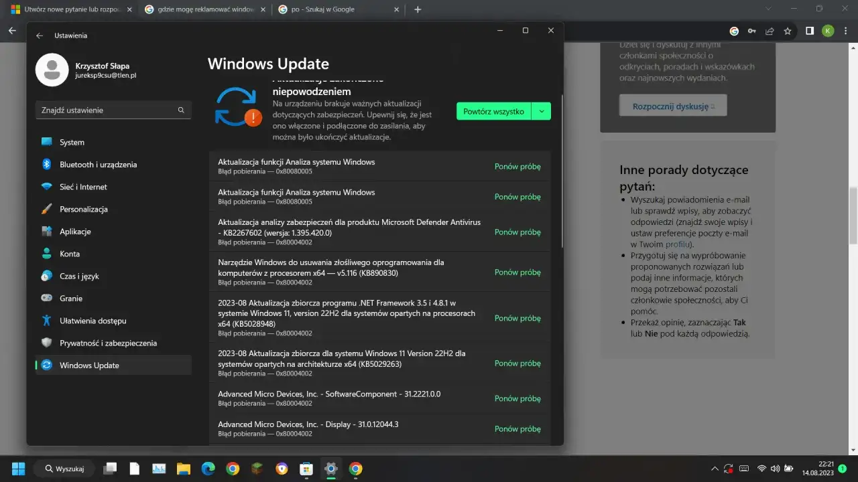
Task: Click the search magnifier in Znajdź ustawienie
Action: tap(181, 110)
